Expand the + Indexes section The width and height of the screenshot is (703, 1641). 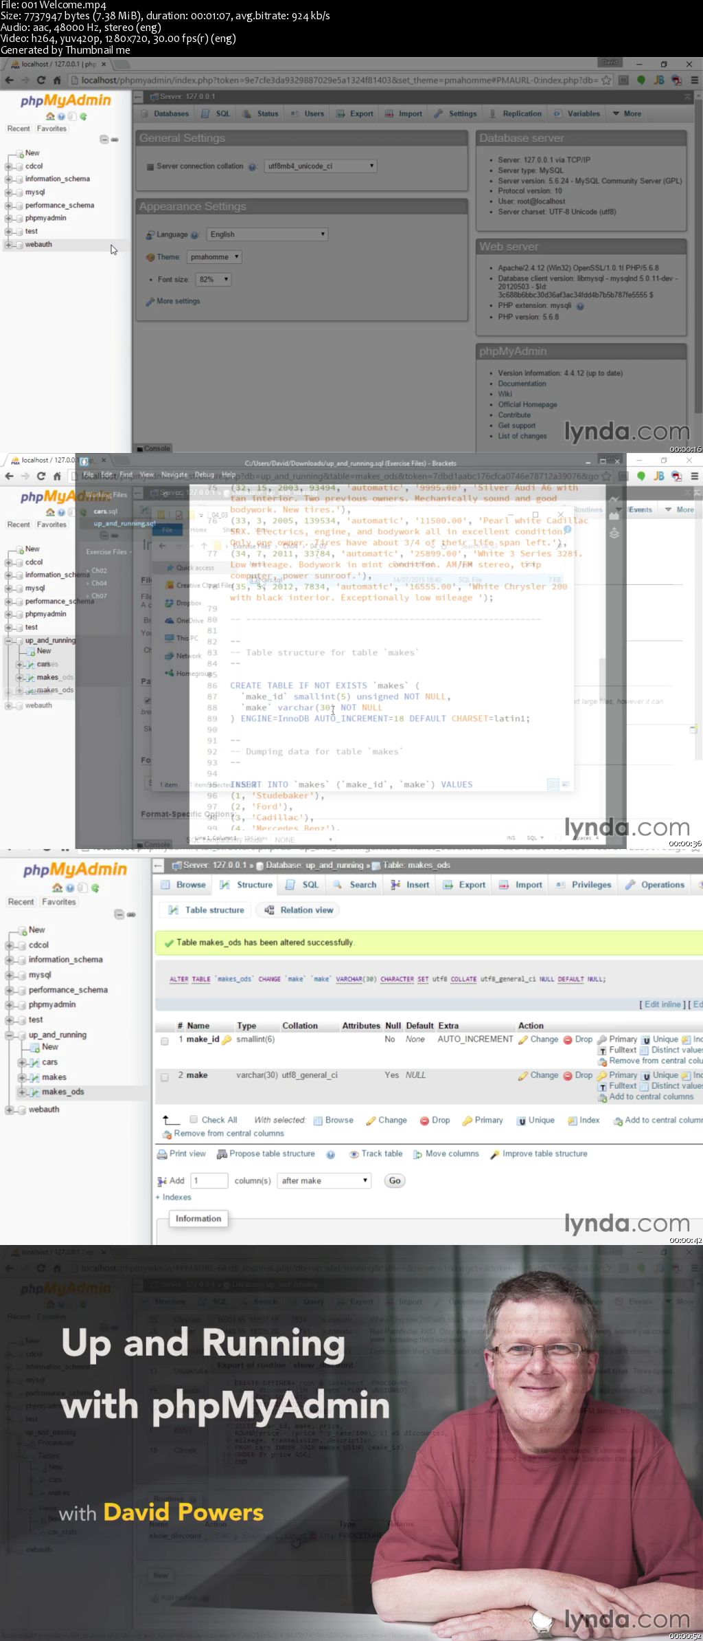[x=174, y=1197]
